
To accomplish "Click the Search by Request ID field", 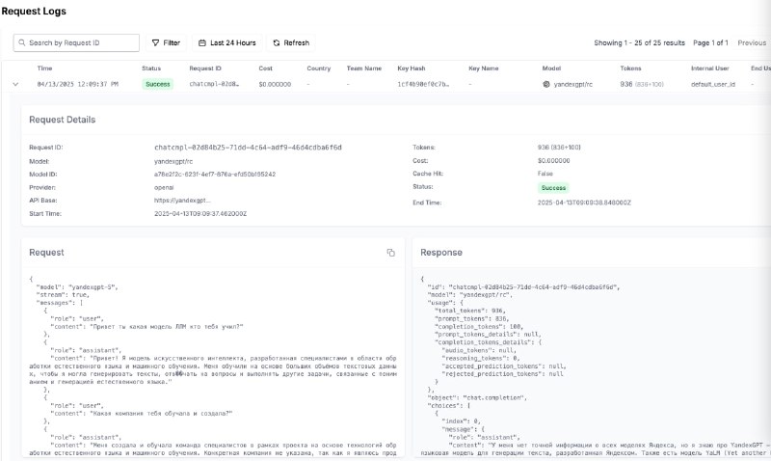I will (76, 42).
